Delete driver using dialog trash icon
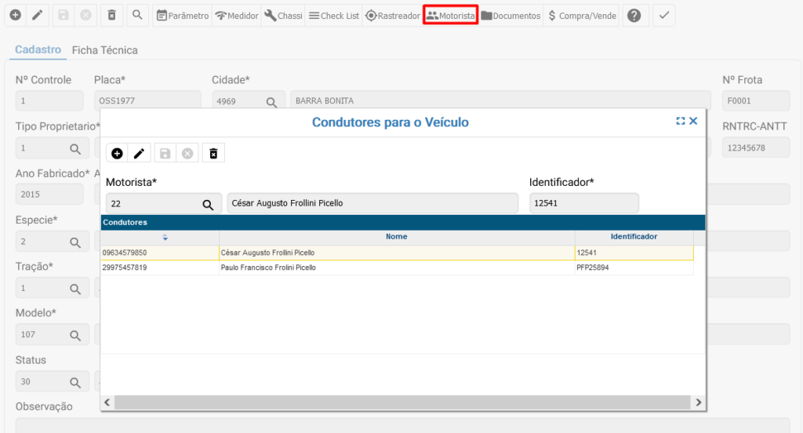Screen dimensions: 803x433 (213, 153)
